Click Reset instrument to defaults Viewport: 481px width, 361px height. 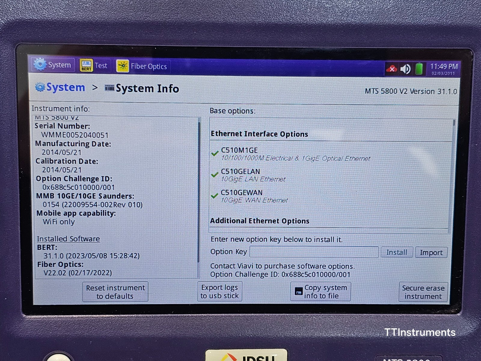coord(115,292)
